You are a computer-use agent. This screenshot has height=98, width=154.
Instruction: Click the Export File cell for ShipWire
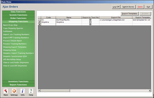[x=116, y=22]
